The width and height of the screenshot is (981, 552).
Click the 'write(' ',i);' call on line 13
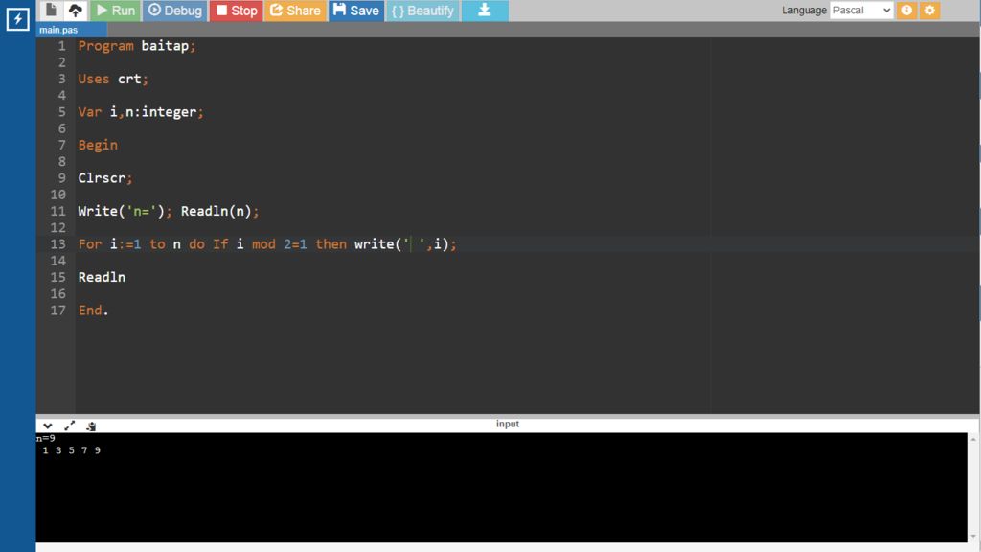pos(405,244)
